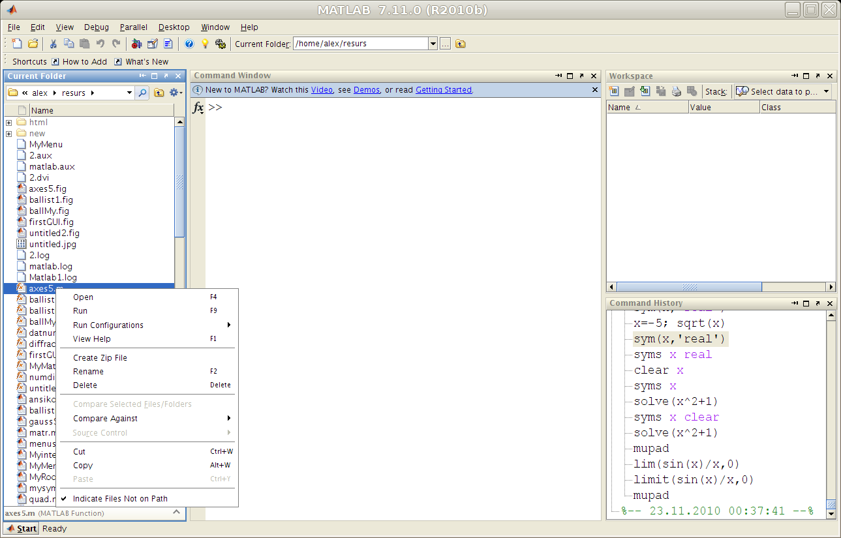Viewport: 841px width, 538px height.
Task: Open the GUIDE tool icon
Action: click(152, 44)
